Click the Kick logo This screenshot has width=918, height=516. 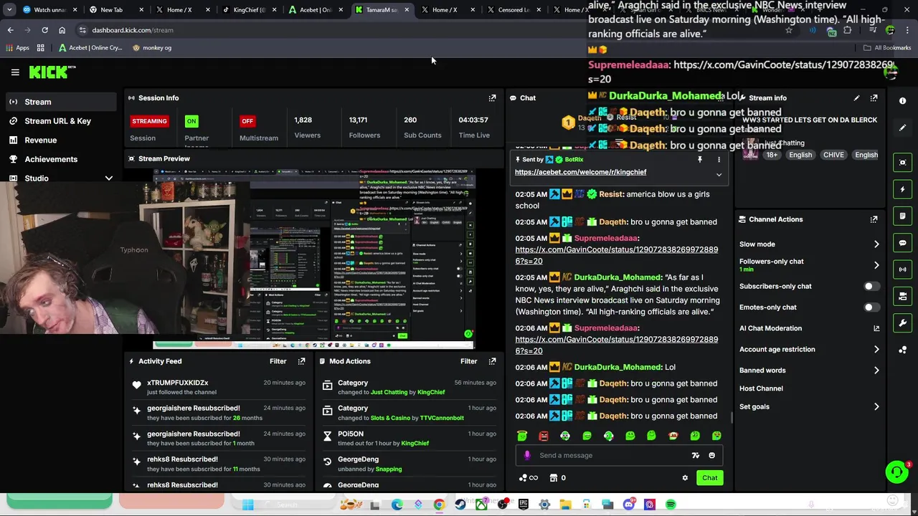pyautogui.click(x=52, y=72)
